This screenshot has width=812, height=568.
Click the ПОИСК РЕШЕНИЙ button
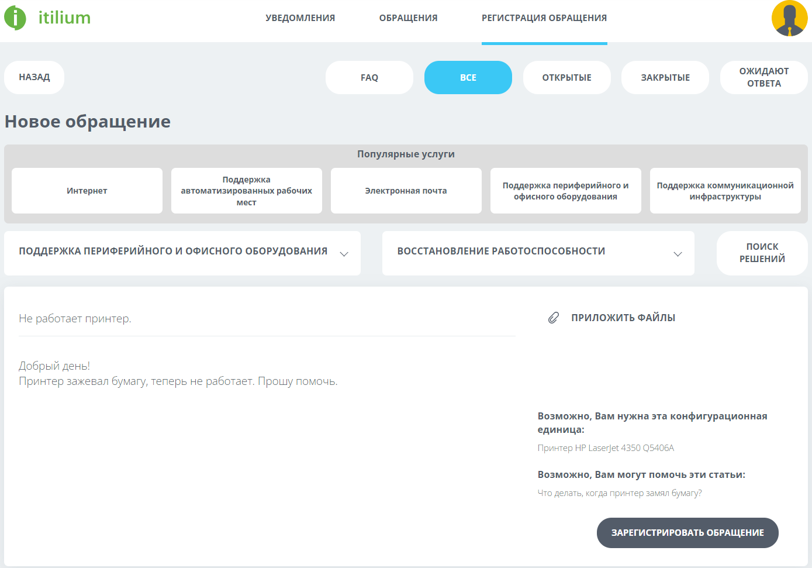(x=762, y=253)
